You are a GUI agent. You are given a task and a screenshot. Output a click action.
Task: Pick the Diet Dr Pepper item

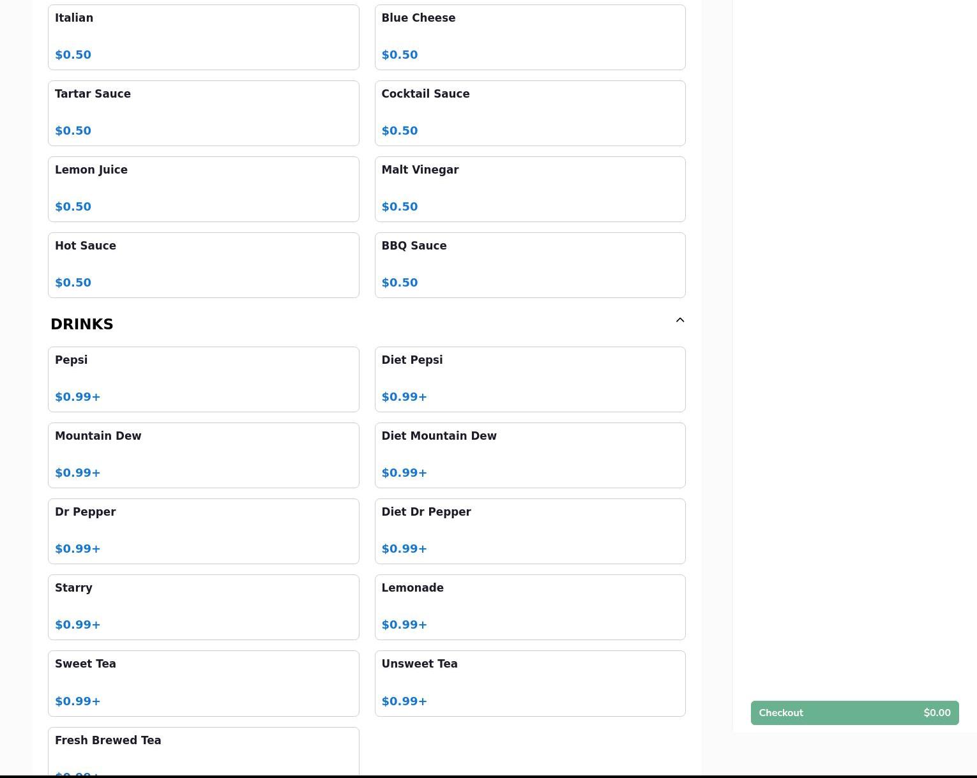529,531
